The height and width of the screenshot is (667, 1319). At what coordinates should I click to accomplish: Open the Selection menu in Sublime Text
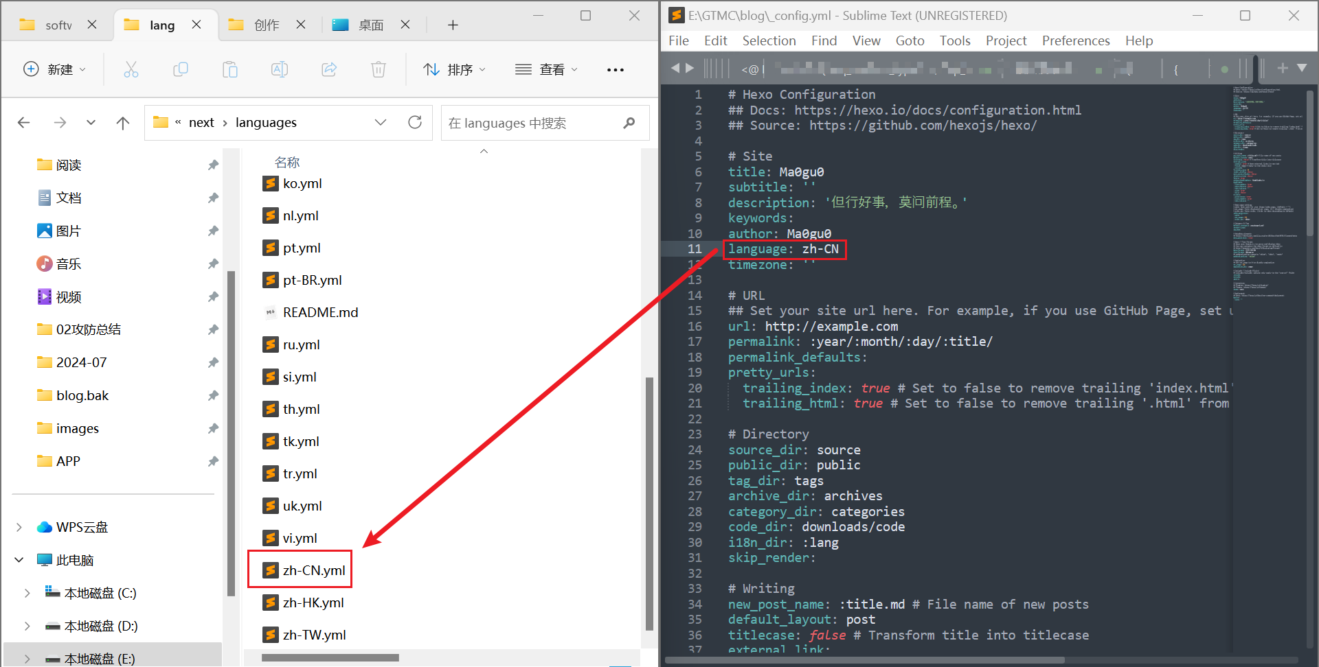[769, 40]
